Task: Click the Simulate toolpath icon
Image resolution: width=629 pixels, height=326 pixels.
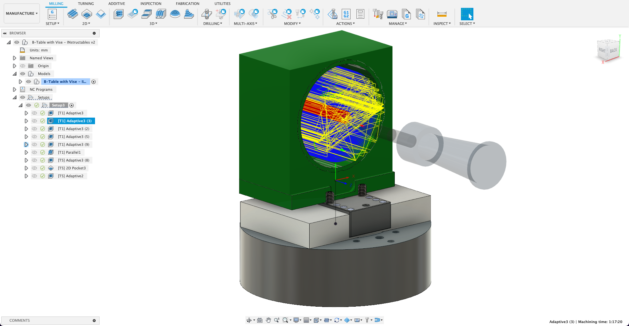Action: coord(333,14)
